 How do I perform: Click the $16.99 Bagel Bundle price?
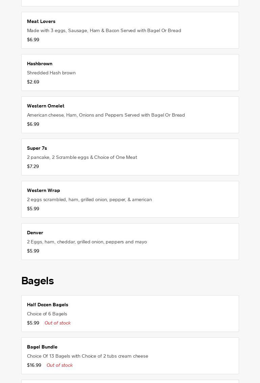[34, 365]
